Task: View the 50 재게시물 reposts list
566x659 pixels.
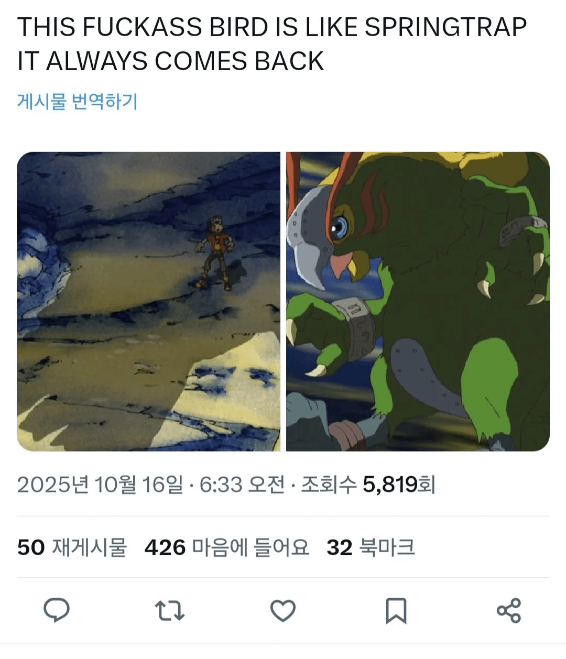Action: tap(72, 547)
